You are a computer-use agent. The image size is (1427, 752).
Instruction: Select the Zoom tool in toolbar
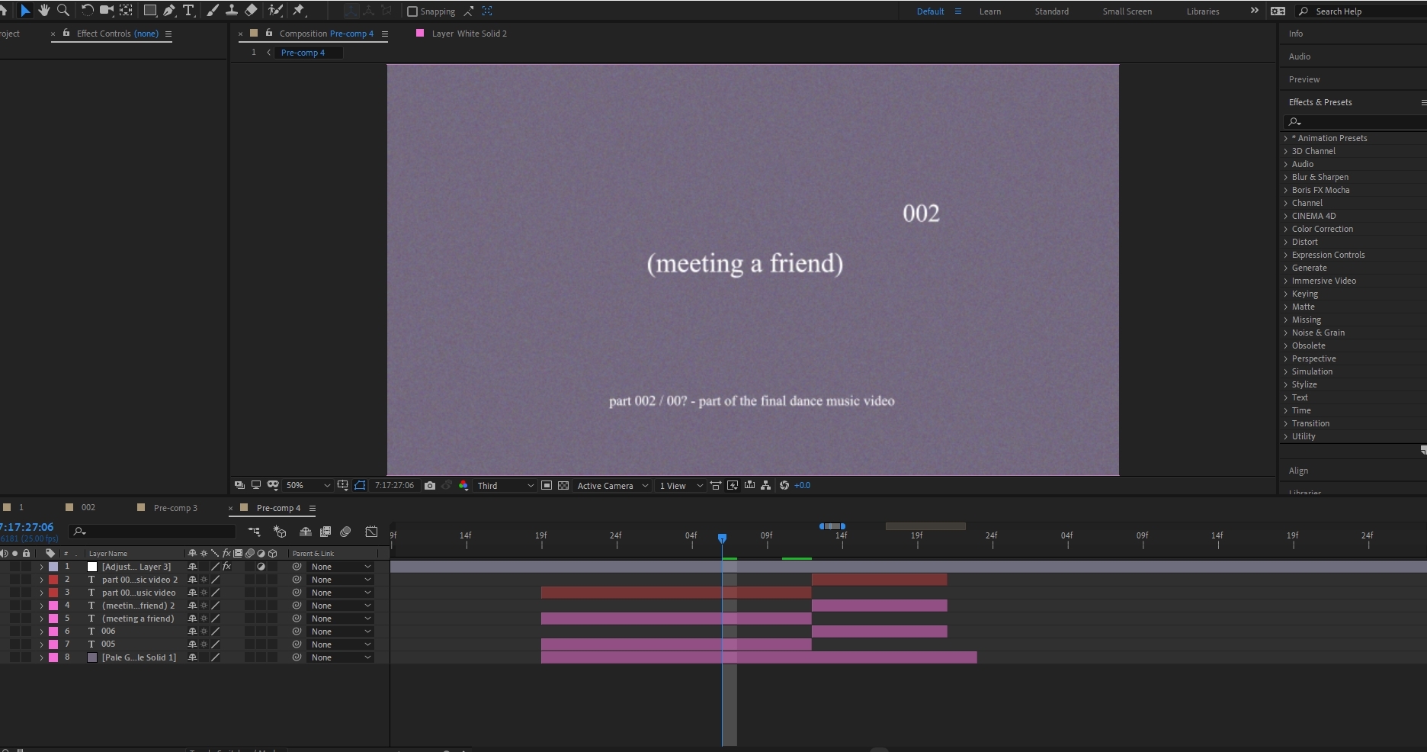[x=63, y=10]
